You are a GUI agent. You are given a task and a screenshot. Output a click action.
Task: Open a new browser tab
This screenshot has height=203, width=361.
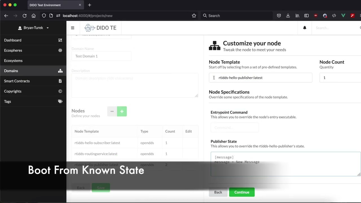click(89, 5)
